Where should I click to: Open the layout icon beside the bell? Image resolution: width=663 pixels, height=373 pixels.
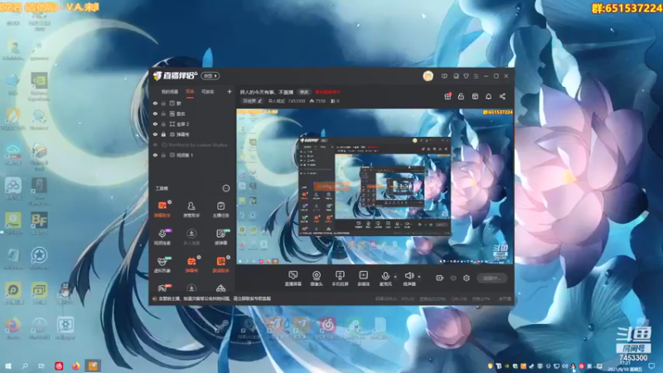click(475, 96)
